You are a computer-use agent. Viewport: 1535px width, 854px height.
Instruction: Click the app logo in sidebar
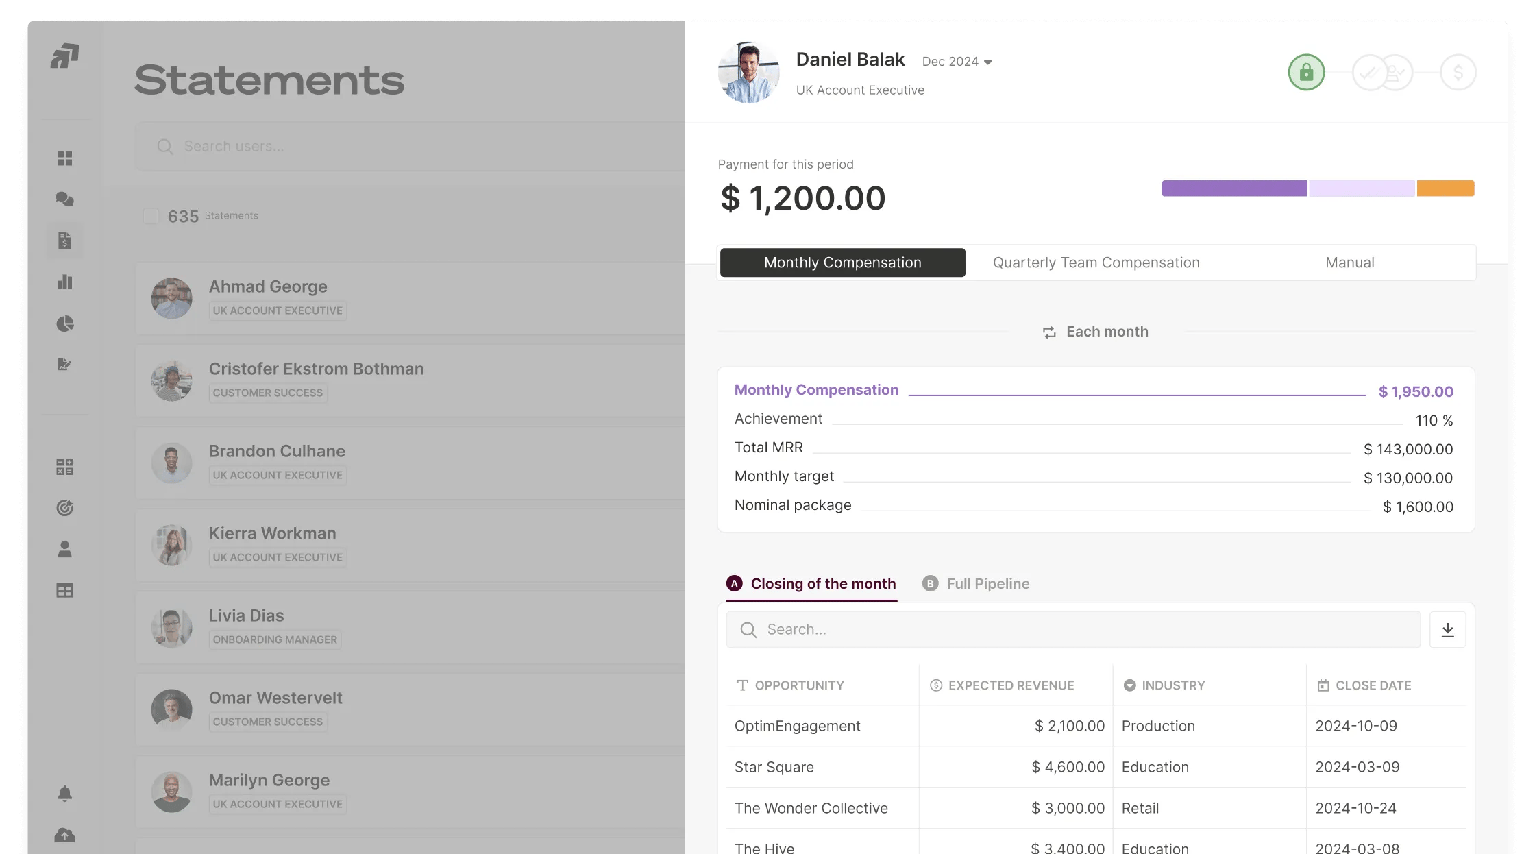[x=64, y=56]
